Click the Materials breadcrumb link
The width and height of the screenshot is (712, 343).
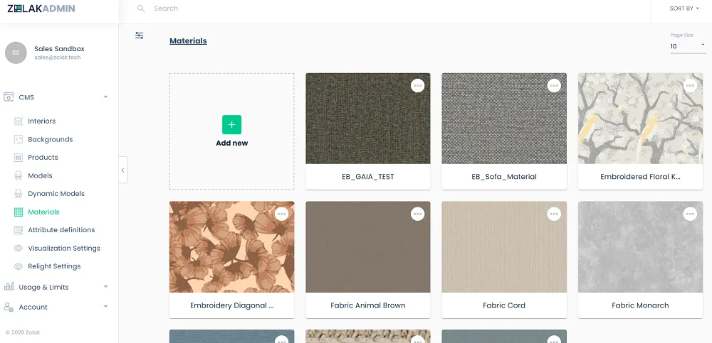click(188, 41)
